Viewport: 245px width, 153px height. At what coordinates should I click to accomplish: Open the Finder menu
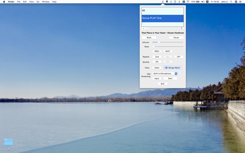(11, 2)
